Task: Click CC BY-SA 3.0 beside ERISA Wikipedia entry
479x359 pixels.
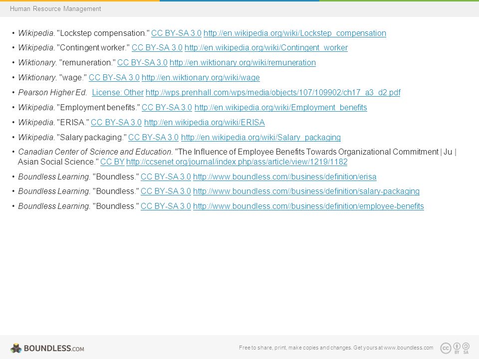Action: pos(116,123)
